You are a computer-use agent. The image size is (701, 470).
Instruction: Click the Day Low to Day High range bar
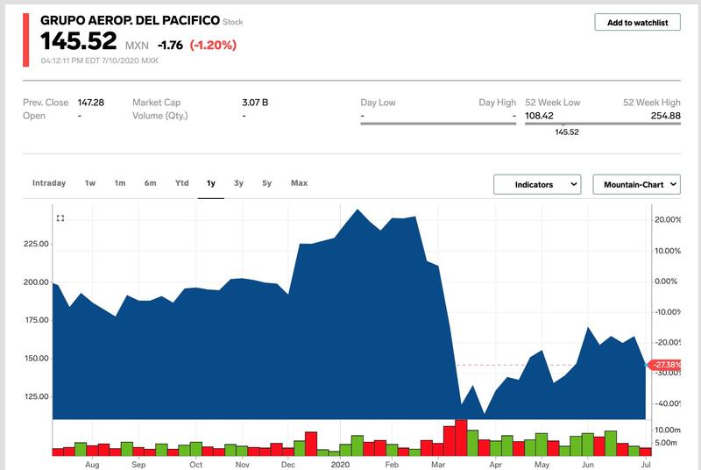(x=438, y=124)
